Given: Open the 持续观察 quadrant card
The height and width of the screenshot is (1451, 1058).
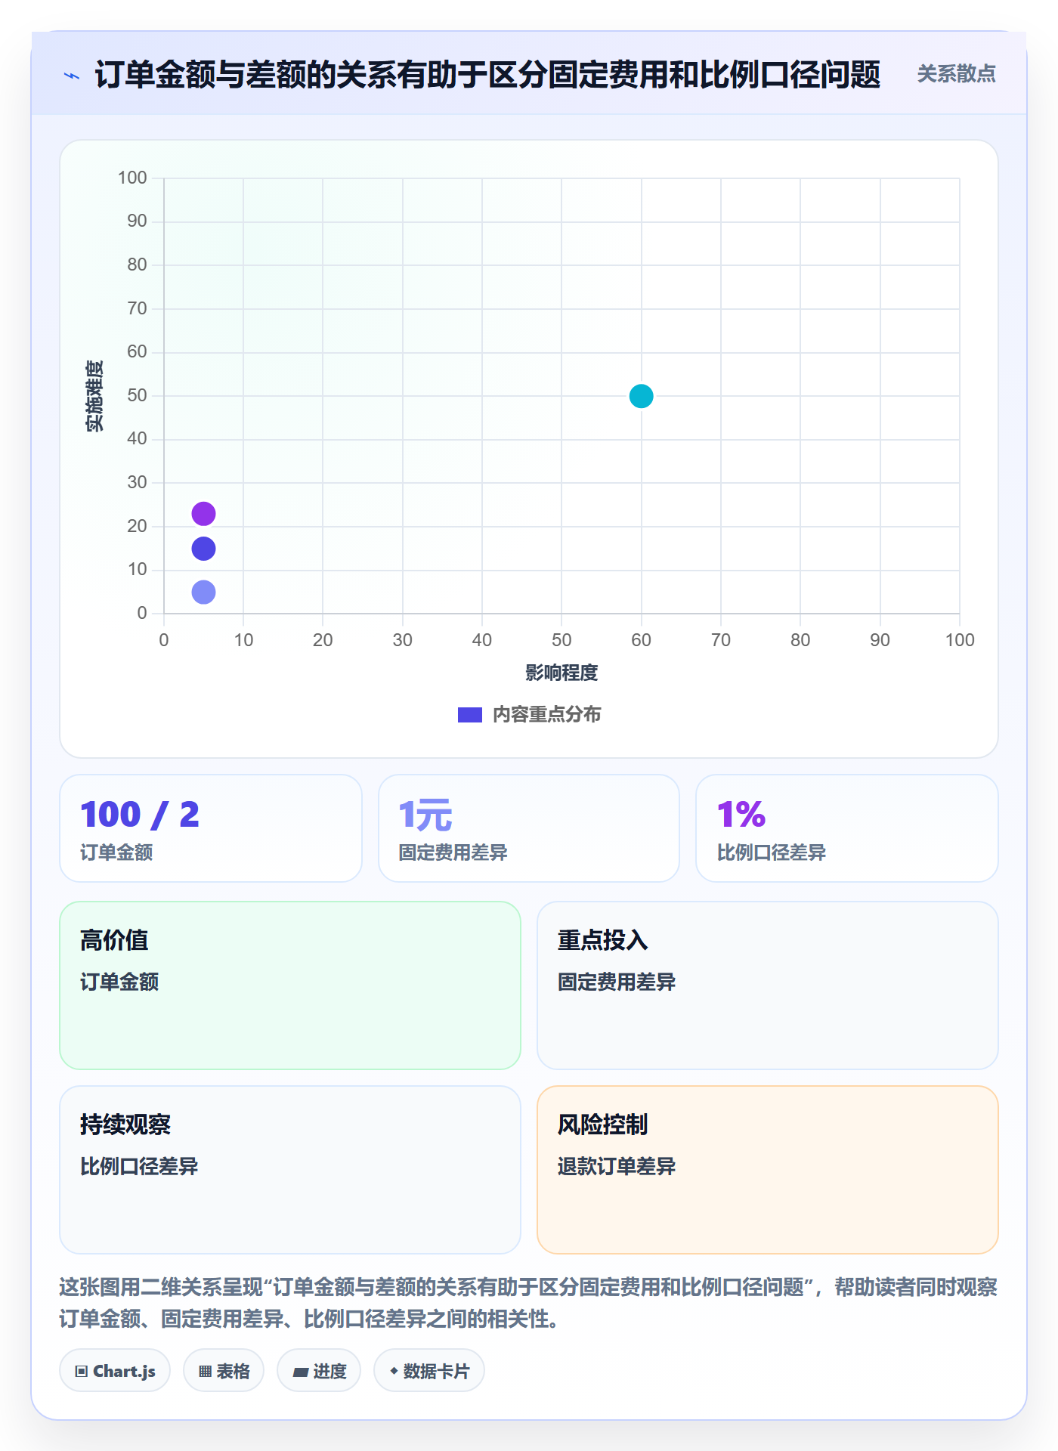Looking at the screenshot, I should pyautogui.click(x=290, y=1170).
